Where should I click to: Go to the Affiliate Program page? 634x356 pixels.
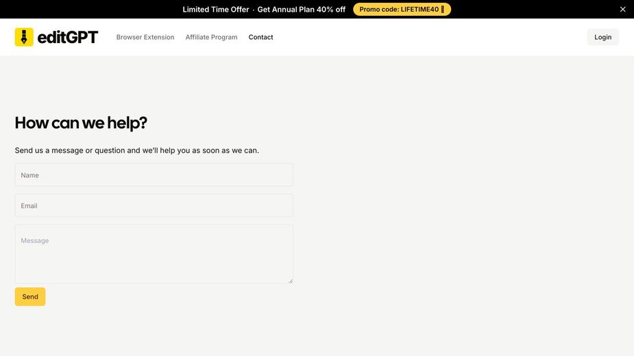212,37
